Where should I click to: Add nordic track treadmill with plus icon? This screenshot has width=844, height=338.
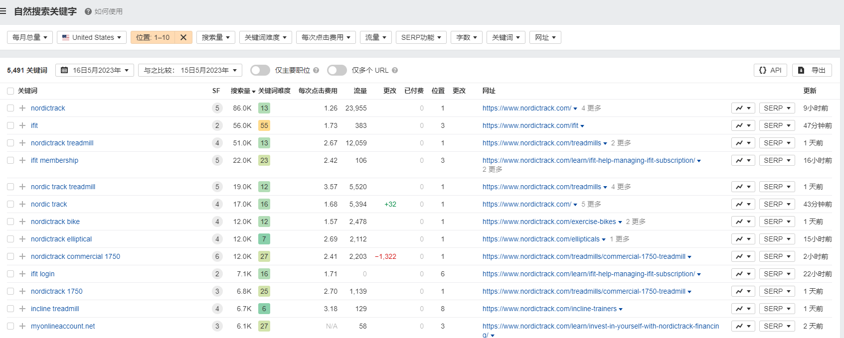coord(22,187)
